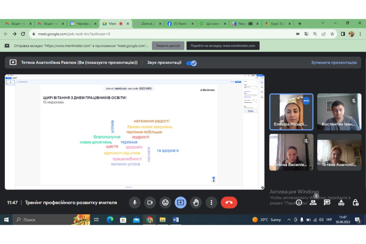Click the presenter name Тетяна Анатоліївна Равлюк

tap(79, 63)
